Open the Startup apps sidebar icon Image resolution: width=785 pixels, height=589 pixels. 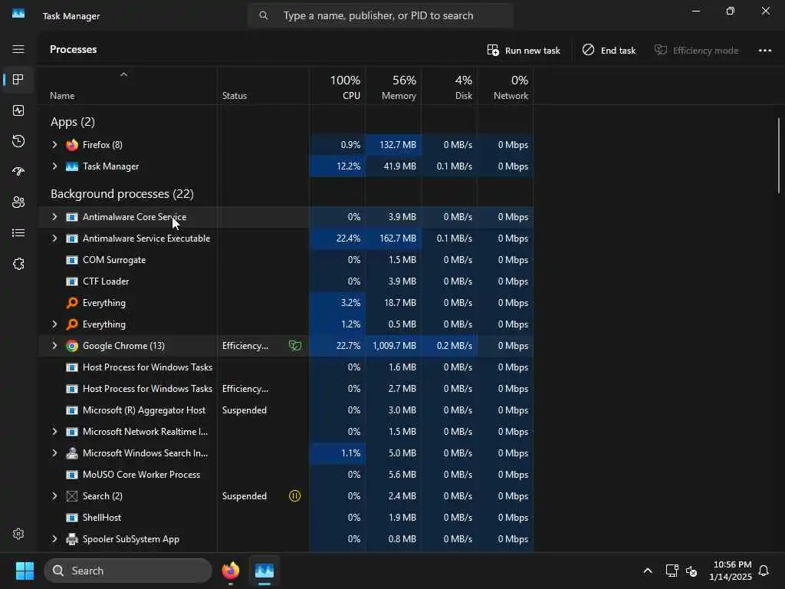[x=18, y=172]
